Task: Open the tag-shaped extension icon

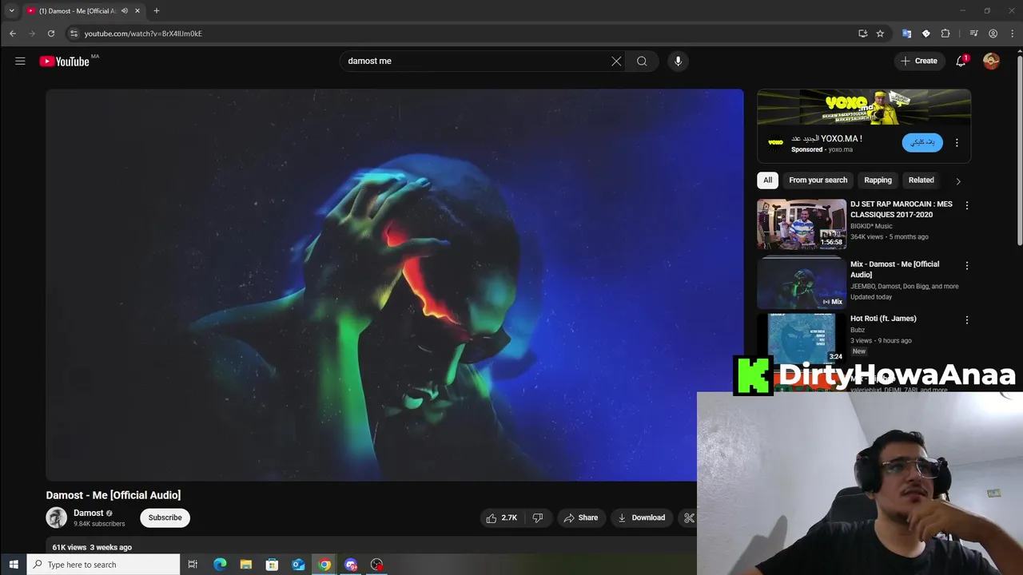Action: 925,34
